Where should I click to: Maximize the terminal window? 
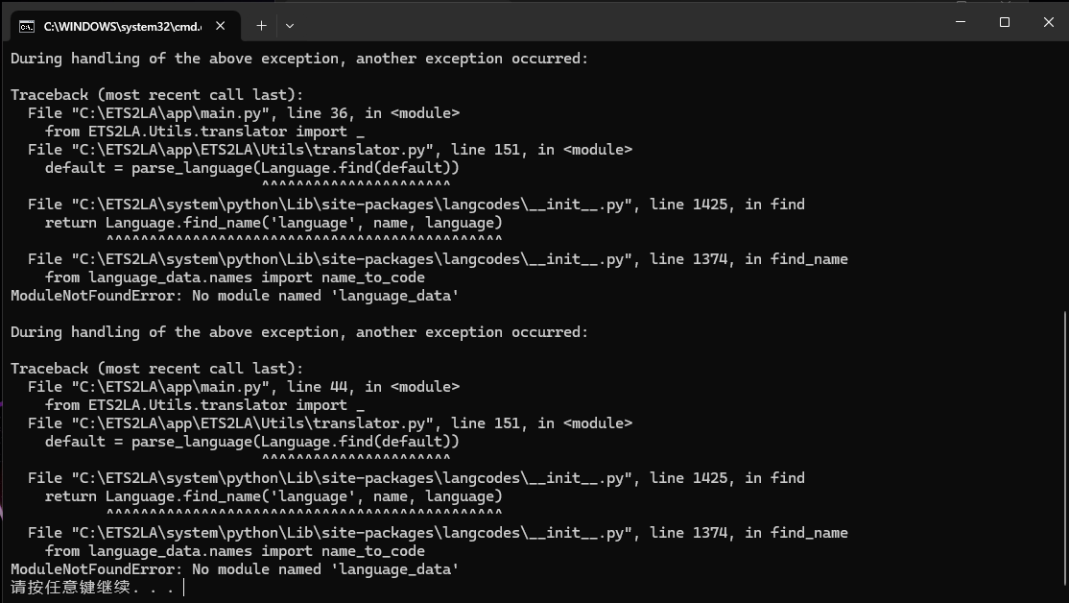(x=1005, y=22)
